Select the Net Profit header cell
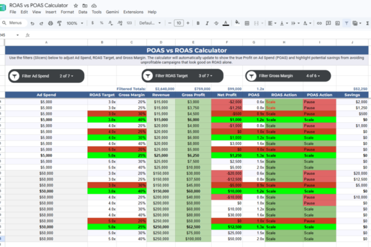This screenshot has width=371, height=247. point(227,94)
